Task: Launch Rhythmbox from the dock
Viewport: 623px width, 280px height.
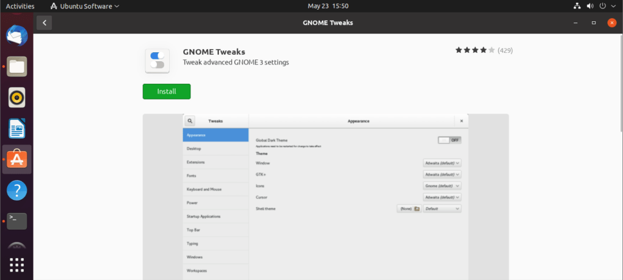Action: coord(16,98)
